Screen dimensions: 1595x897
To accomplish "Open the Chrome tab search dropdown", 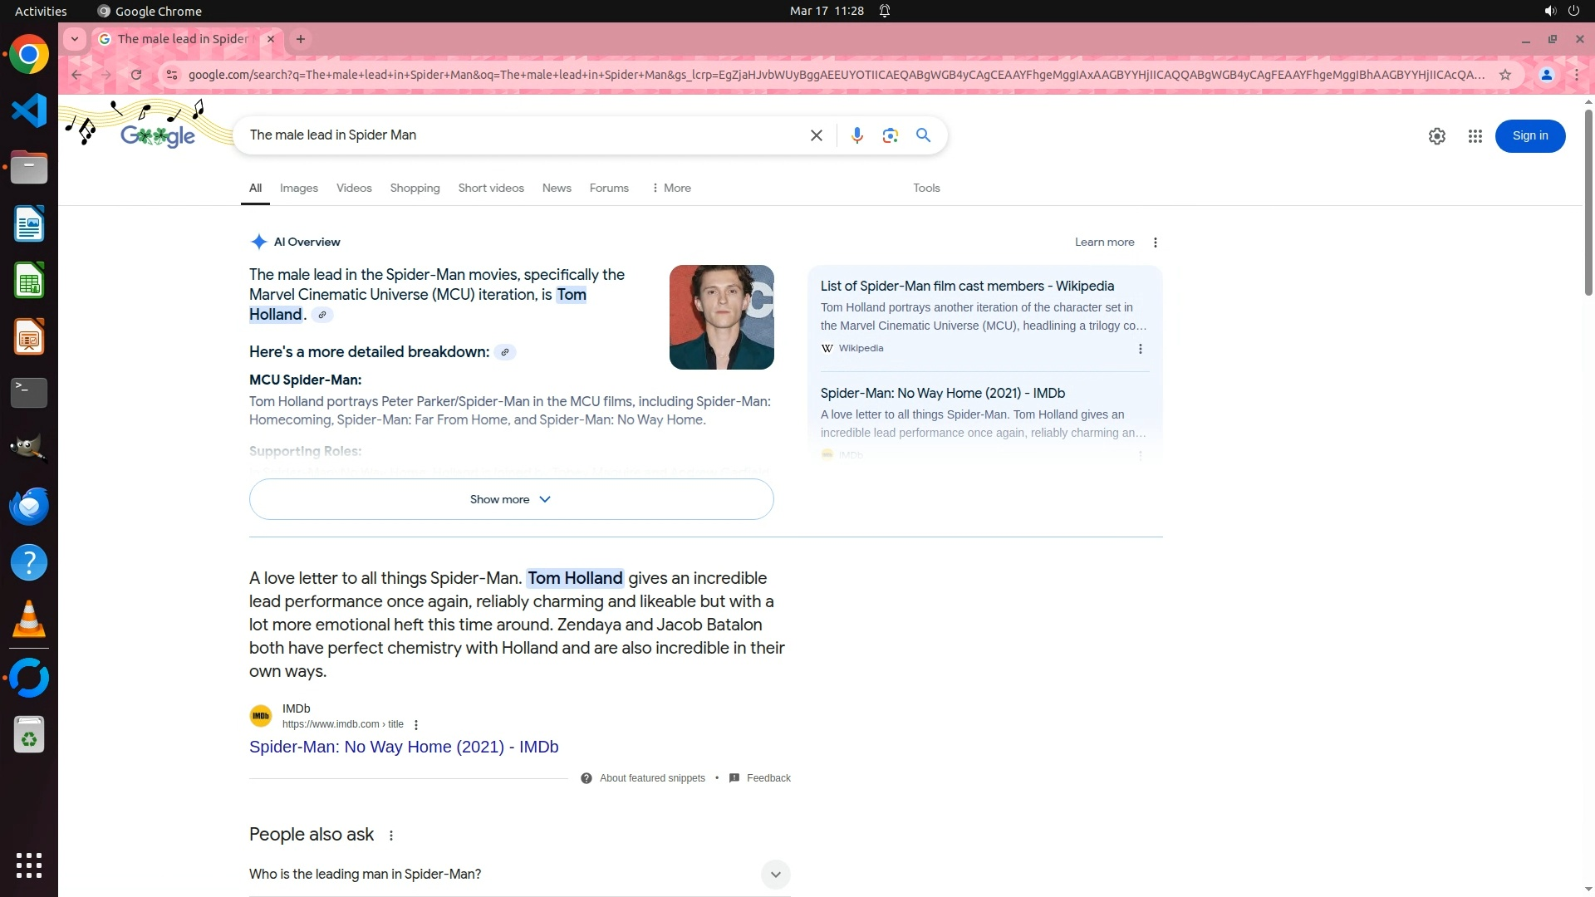I will (75, 39).
